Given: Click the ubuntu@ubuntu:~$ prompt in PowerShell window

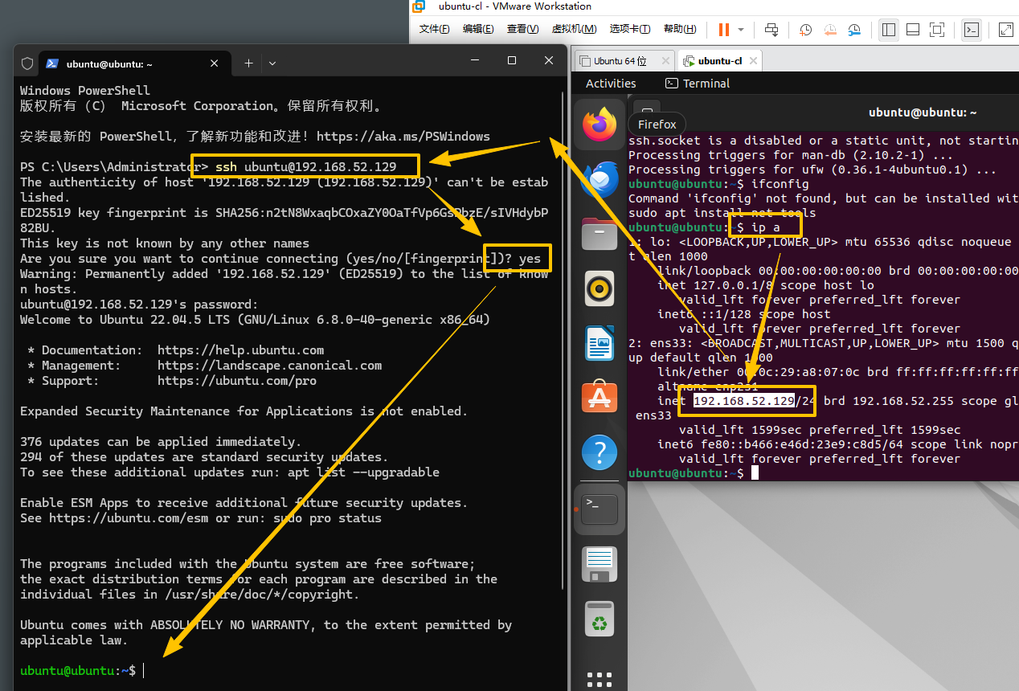Looking at the screenshot, I should coord(78,670).
